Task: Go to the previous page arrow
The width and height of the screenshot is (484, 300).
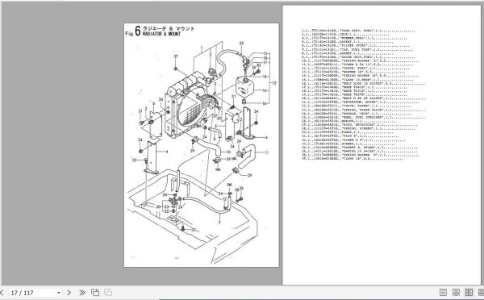Action: click(2, 292)
